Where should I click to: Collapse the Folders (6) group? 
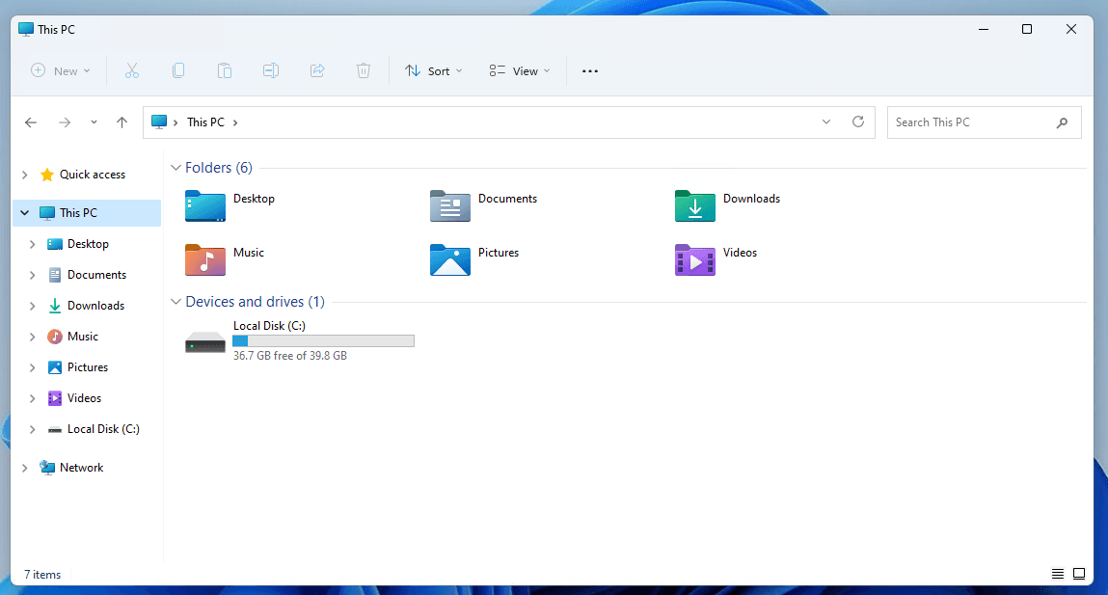pos(176,168)
